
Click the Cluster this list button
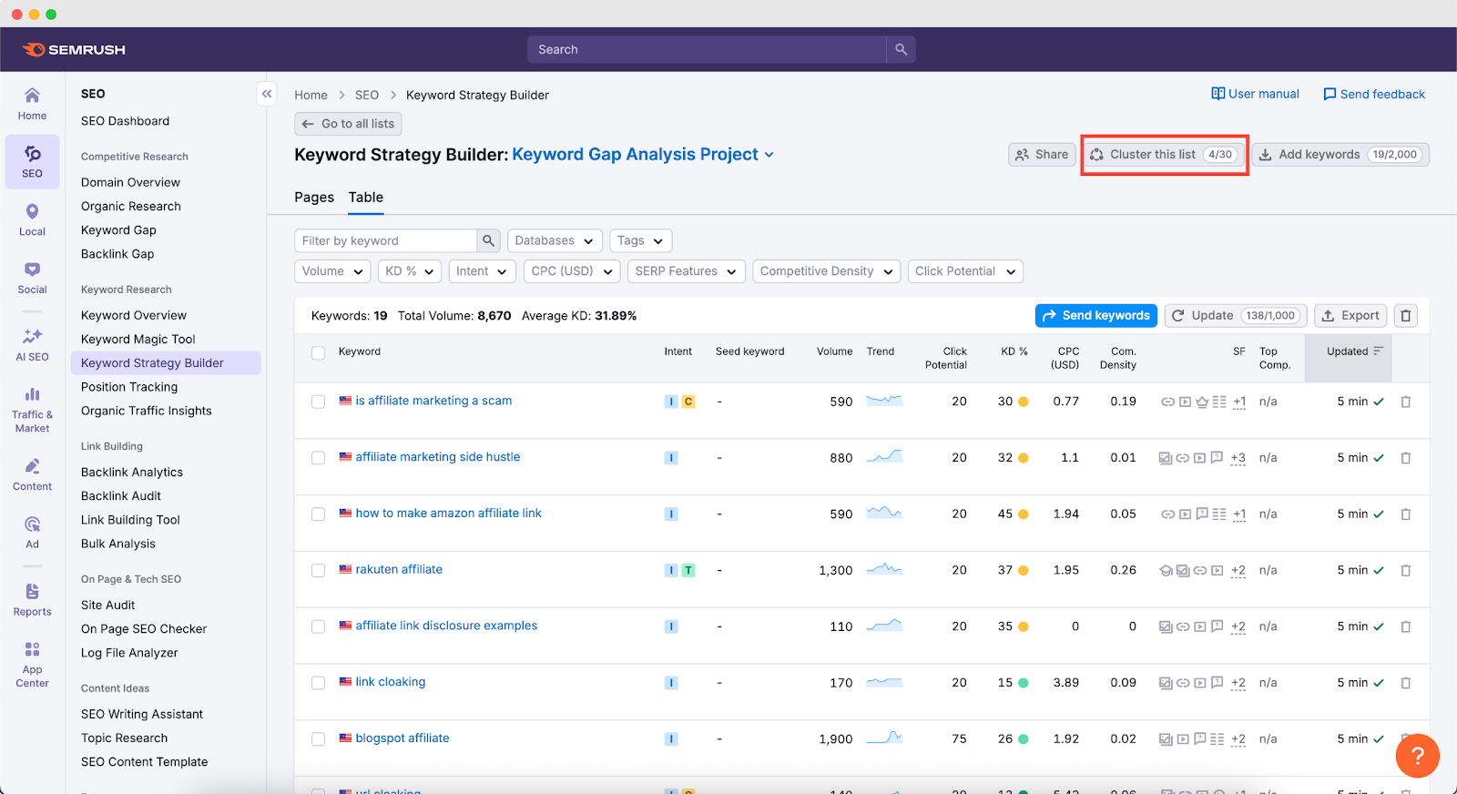(1163, 155)
